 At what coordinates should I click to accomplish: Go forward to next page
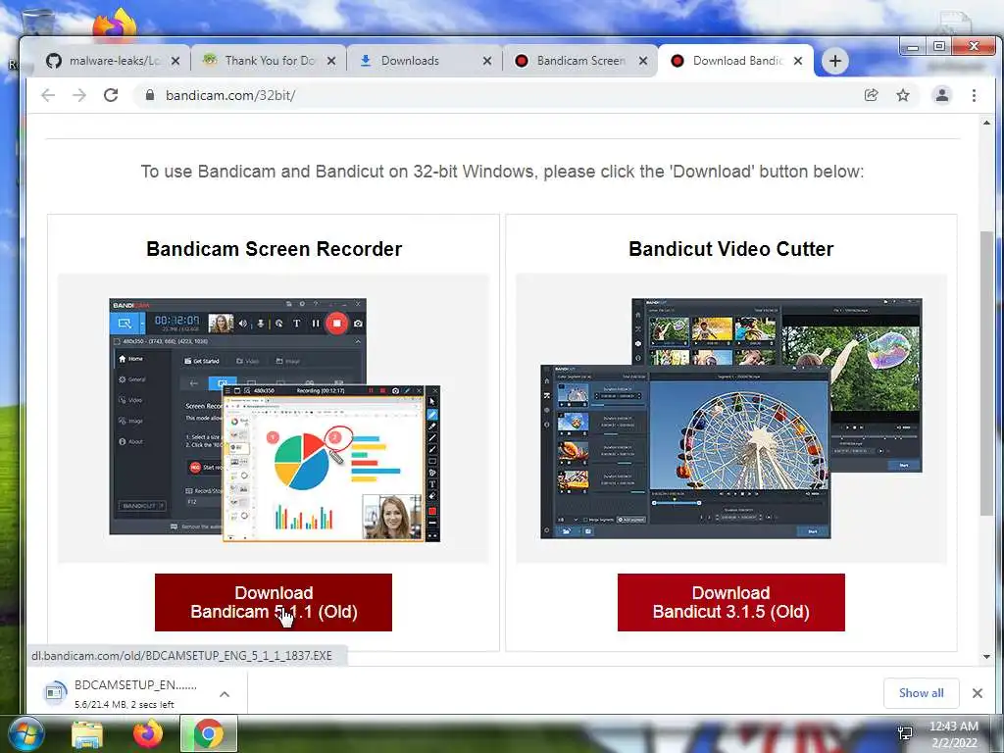(x=79, y=95)
